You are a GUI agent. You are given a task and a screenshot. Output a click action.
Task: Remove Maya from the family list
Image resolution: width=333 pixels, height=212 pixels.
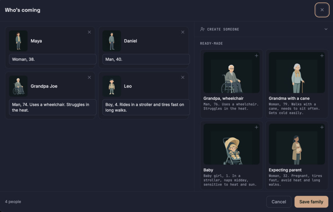tap(89, 32)
